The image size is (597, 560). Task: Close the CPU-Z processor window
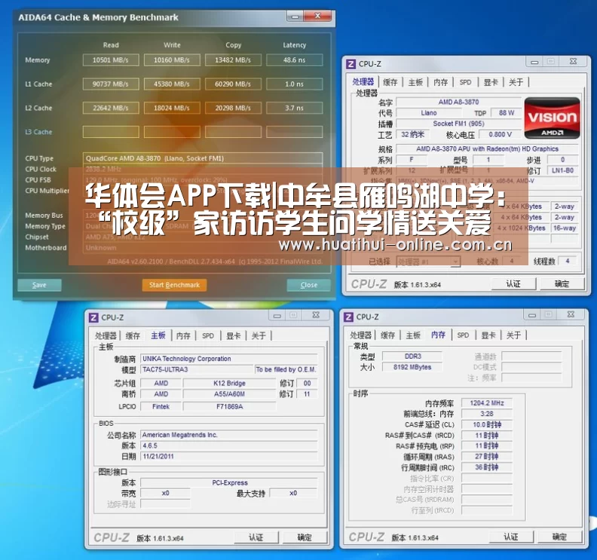point(574,61)
